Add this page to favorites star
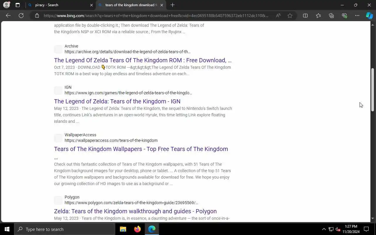376x235 pixels. click(290, 16)
